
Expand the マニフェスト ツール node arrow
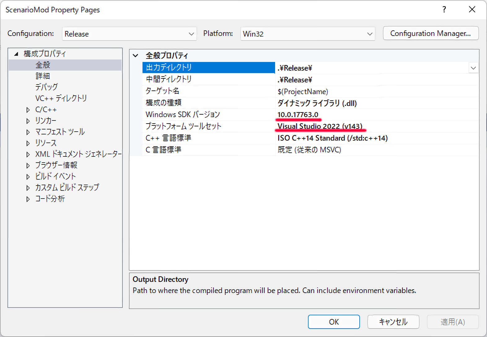[28, 132]
